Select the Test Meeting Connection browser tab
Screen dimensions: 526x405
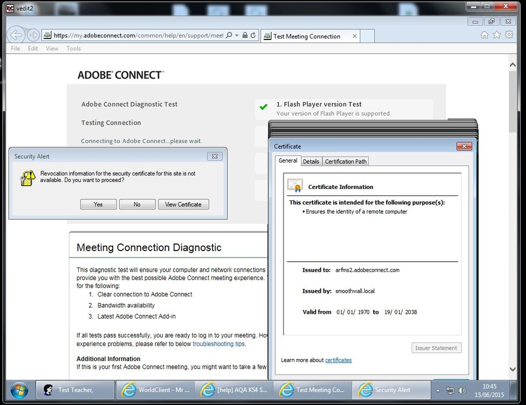point(310,36)
